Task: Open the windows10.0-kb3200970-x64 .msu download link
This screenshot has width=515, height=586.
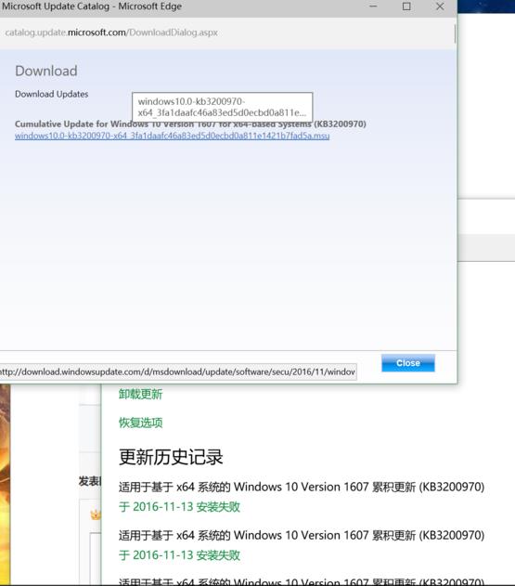Action: (173, 136)
